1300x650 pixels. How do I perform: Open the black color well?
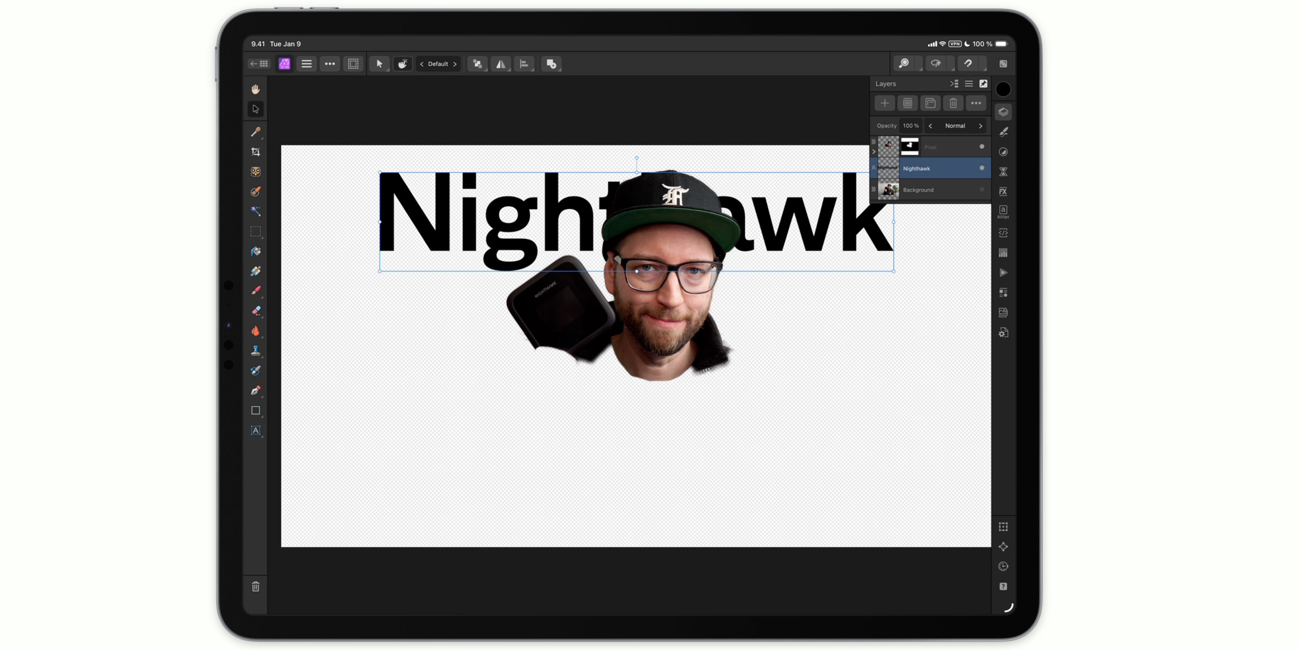click(1003, 89)
